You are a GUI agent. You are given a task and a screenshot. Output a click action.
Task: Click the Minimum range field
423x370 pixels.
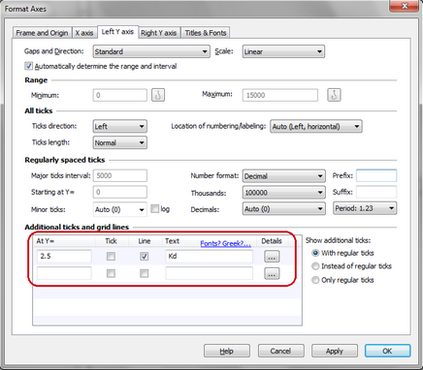click(120, 95)
